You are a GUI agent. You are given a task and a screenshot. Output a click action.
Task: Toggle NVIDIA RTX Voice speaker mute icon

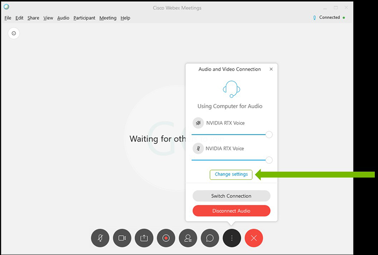coord(198,123)
